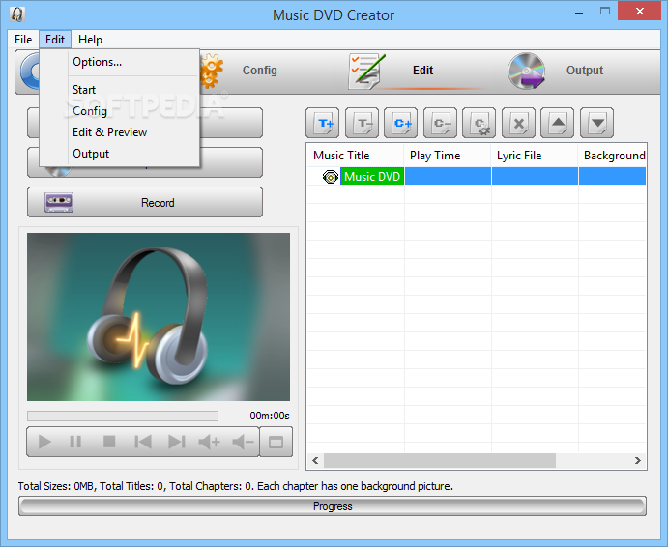The height and width of the screenshot is (547, 668).
Task: Skip to the next track
Action: point(176,442)
